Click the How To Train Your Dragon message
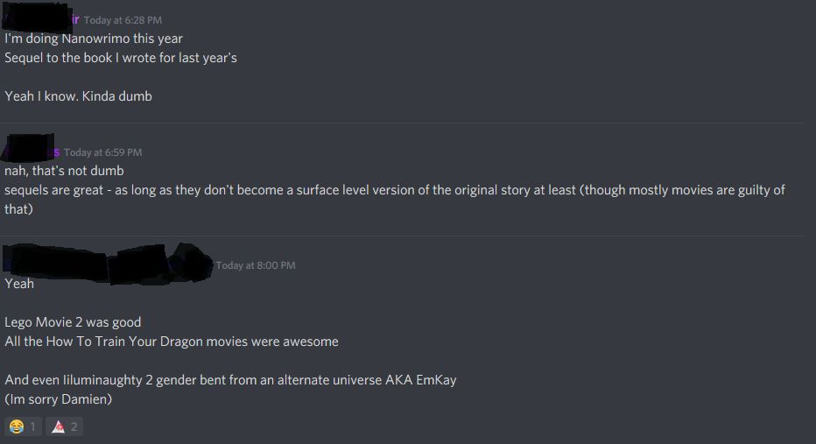Viewport: 816px width, 444px height. [x=172, y=342]
